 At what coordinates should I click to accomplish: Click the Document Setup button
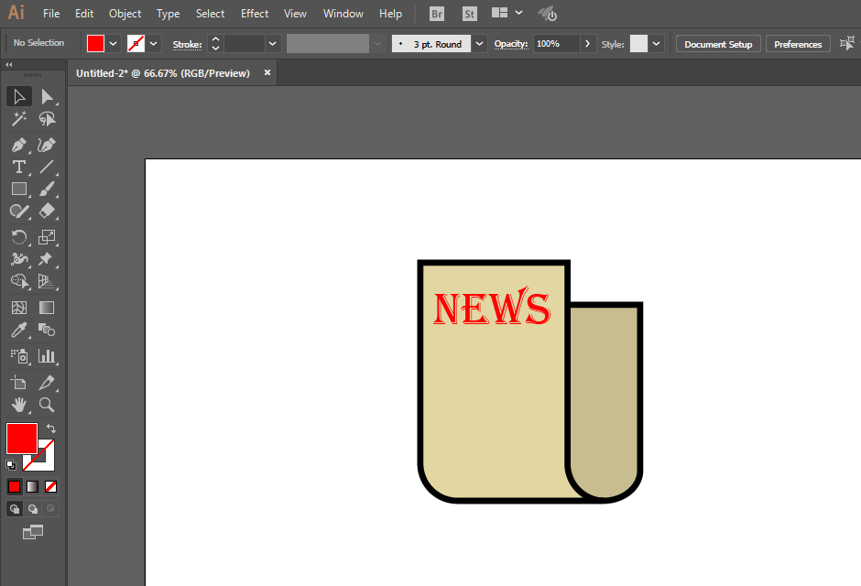pyautogui.click(x=718, y=44)
